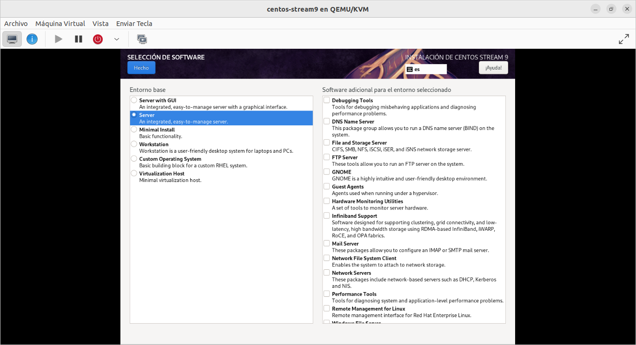The image size is (636, 345).
Task: Open the snapshots manager icon
Action: (142, 39)
